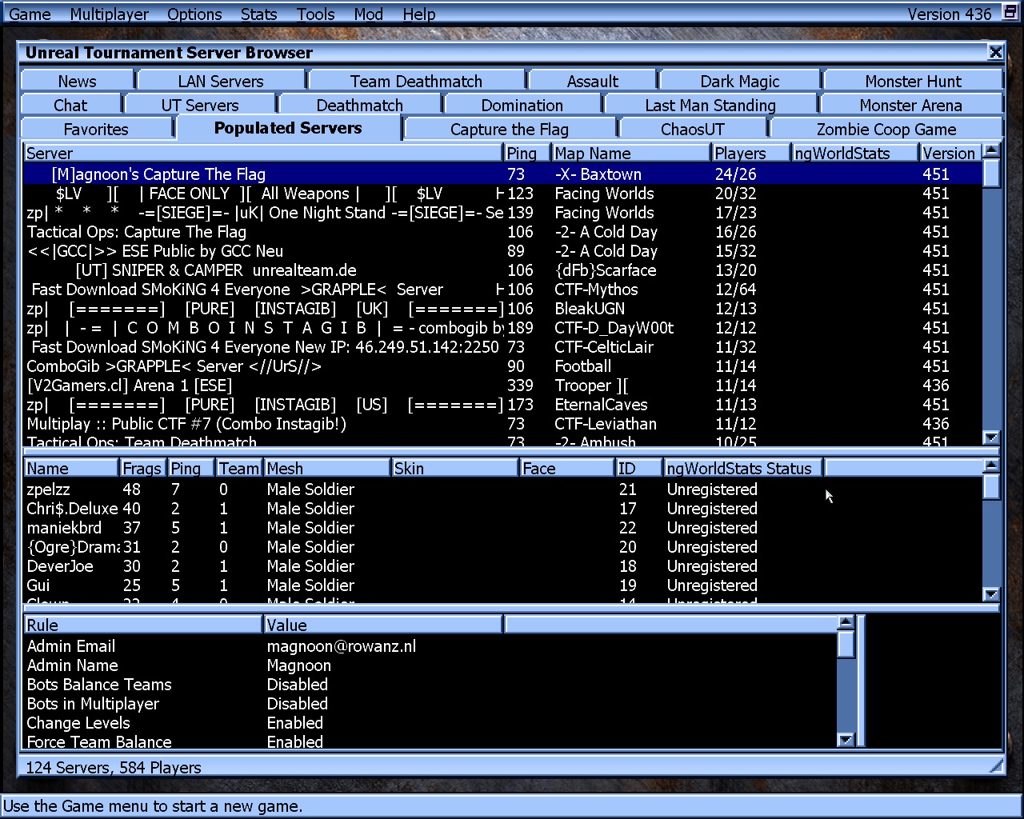
Task: Select ComboGib >GRAPPLE< Server row
Action: coord(503,366)
